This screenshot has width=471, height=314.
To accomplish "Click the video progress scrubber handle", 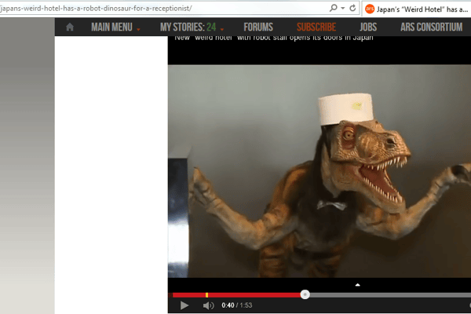I will click(305, 294).
